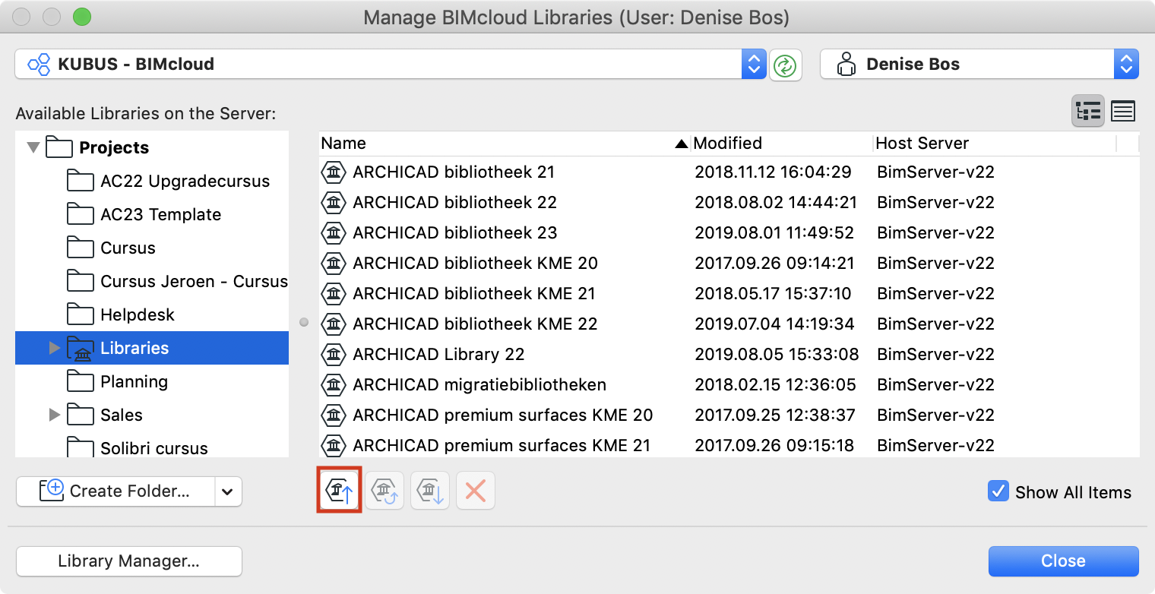Click library icon of premium surfaces KME 21
The width and height of the screenshot is (1155, 594).
[x=333, y=446]
